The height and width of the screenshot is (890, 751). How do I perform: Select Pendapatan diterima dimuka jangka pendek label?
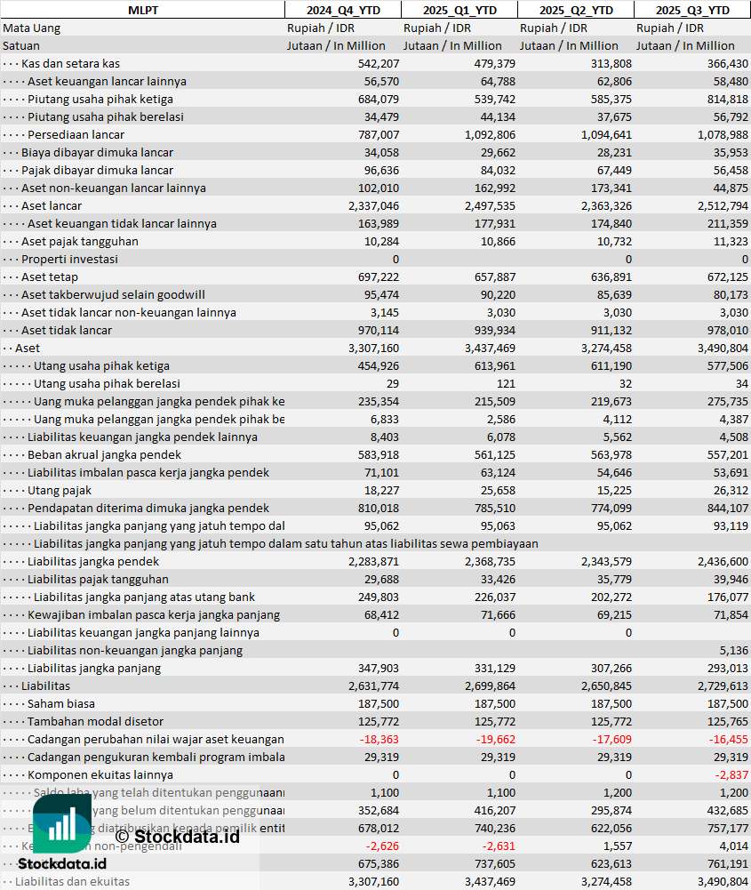[148, 508]
